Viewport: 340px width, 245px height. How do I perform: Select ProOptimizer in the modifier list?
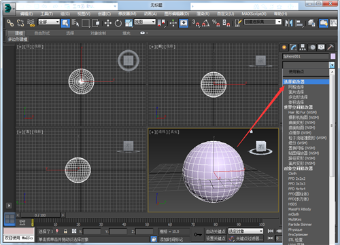pos(298,235)
